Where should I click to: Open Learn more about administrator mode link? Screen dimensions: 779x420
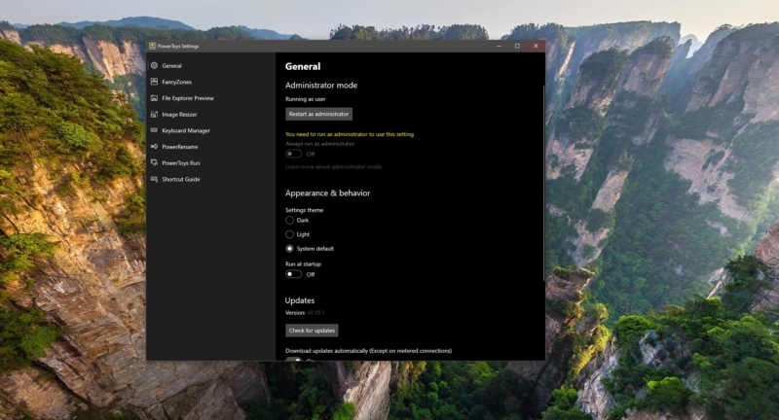point(333,167)
